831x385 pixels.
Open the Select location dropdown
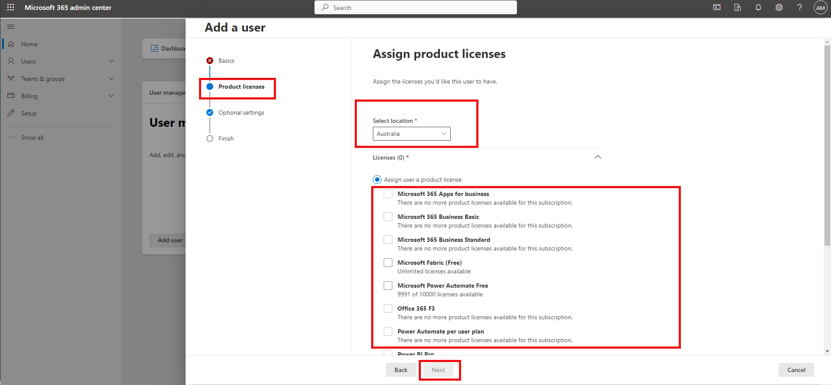[411, 134]
